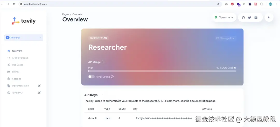280x127 pixels.
Task: Open the browser Extensions puzzle icon
Action: tap(262, 4)
